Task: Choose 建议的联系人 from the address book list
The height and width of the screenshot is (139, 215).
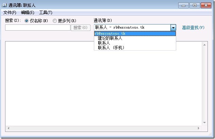Action: pyautogui.click(x=110, y=38)
